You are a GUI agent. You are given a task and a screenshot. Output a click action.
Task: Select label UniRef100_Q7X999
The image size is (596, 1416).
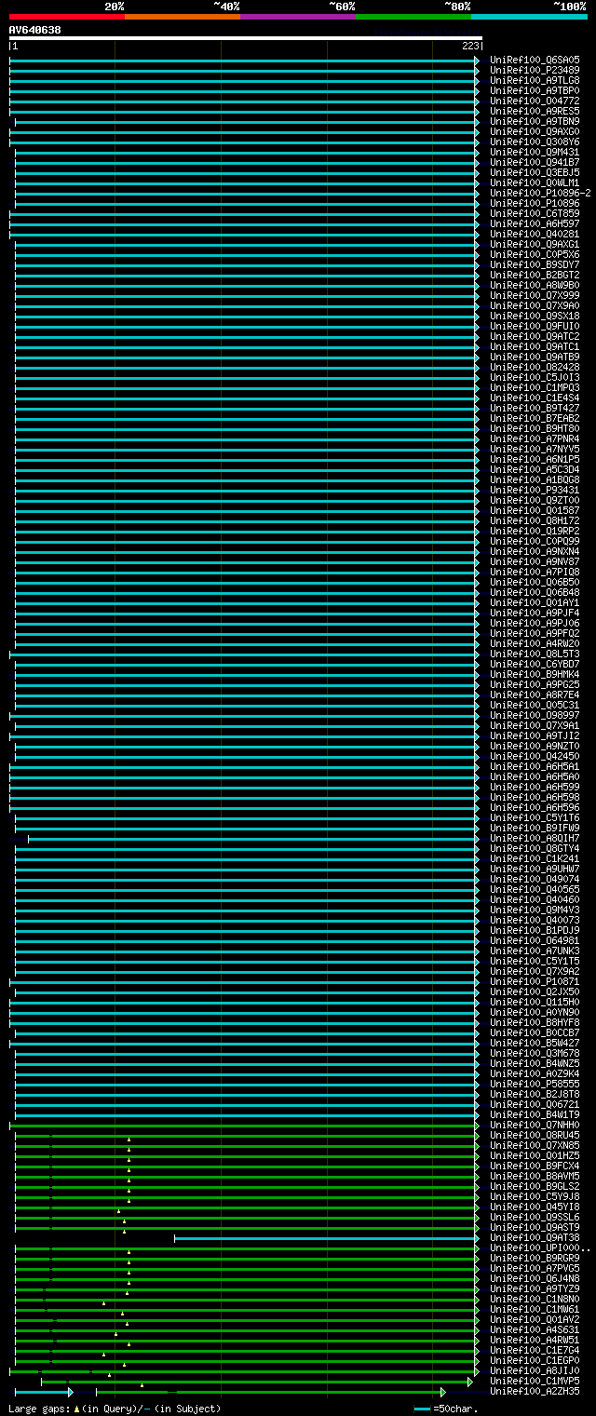535,295
